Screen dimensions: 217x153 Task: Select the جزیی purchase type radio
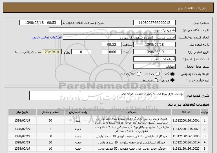(x=172, y=80)
